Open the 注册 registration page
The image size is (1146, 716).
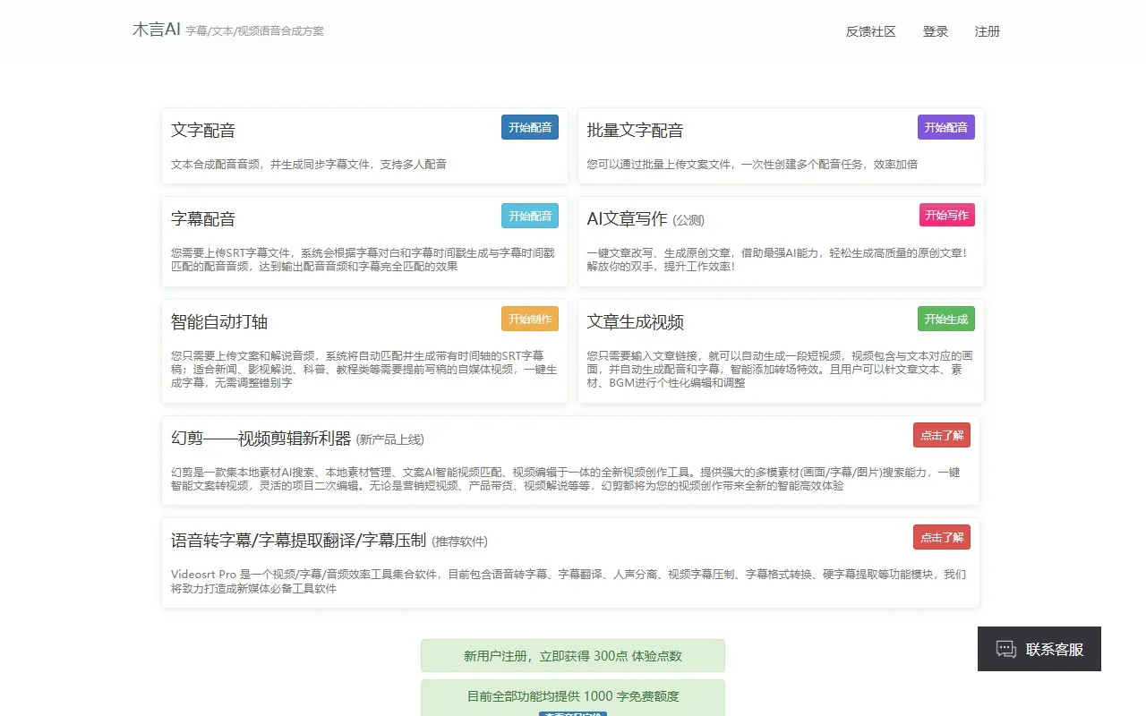pos(986,30)
